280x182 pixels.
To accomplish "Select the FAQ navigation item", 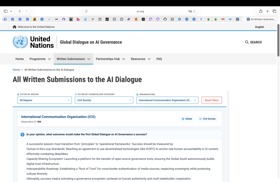I will click(159, 59).
